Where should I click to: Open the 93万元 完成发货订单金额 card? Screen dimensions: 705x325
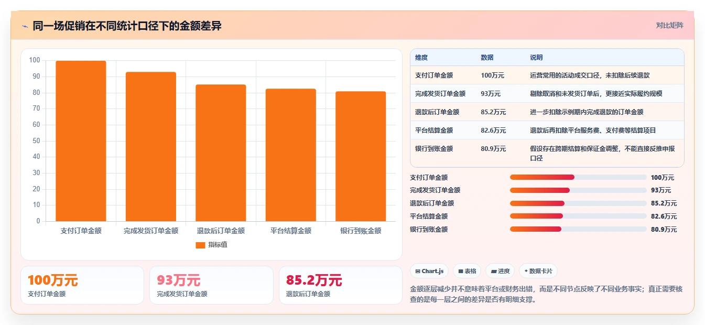(211, 285)
